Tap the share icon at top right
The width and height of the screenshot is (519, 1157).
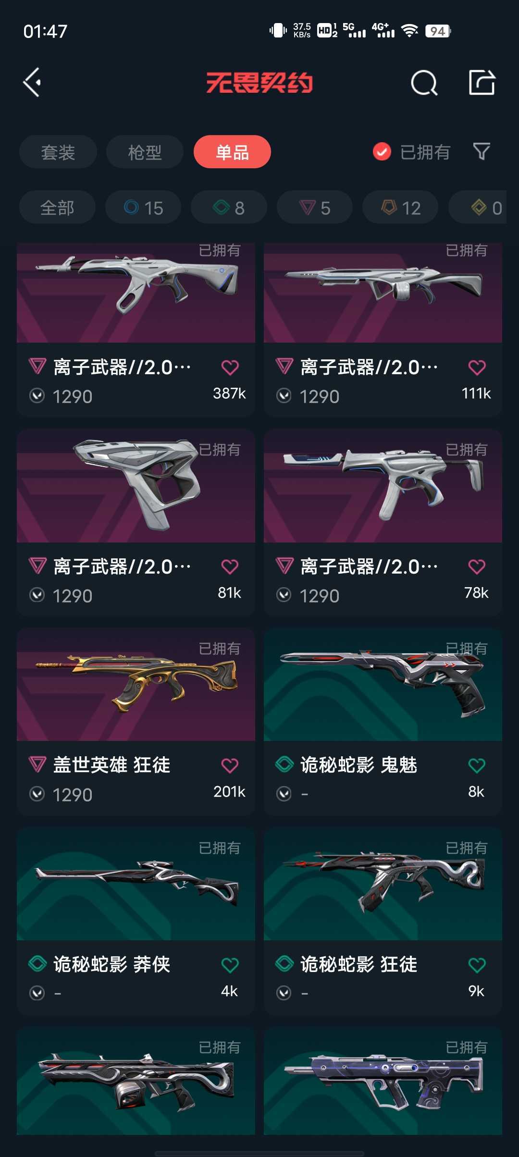click(482, 82)
